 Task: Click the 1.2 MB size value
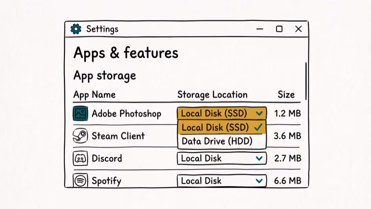tap(288, 113)
